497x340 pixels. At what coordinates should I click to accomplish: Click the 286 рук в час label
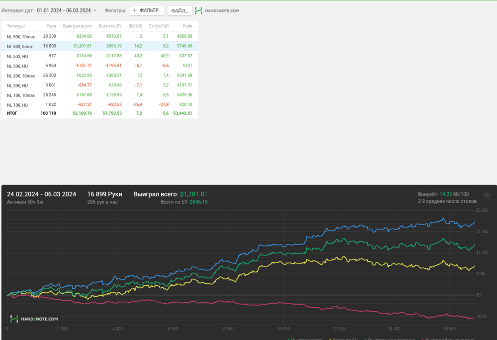coord(102,202)
